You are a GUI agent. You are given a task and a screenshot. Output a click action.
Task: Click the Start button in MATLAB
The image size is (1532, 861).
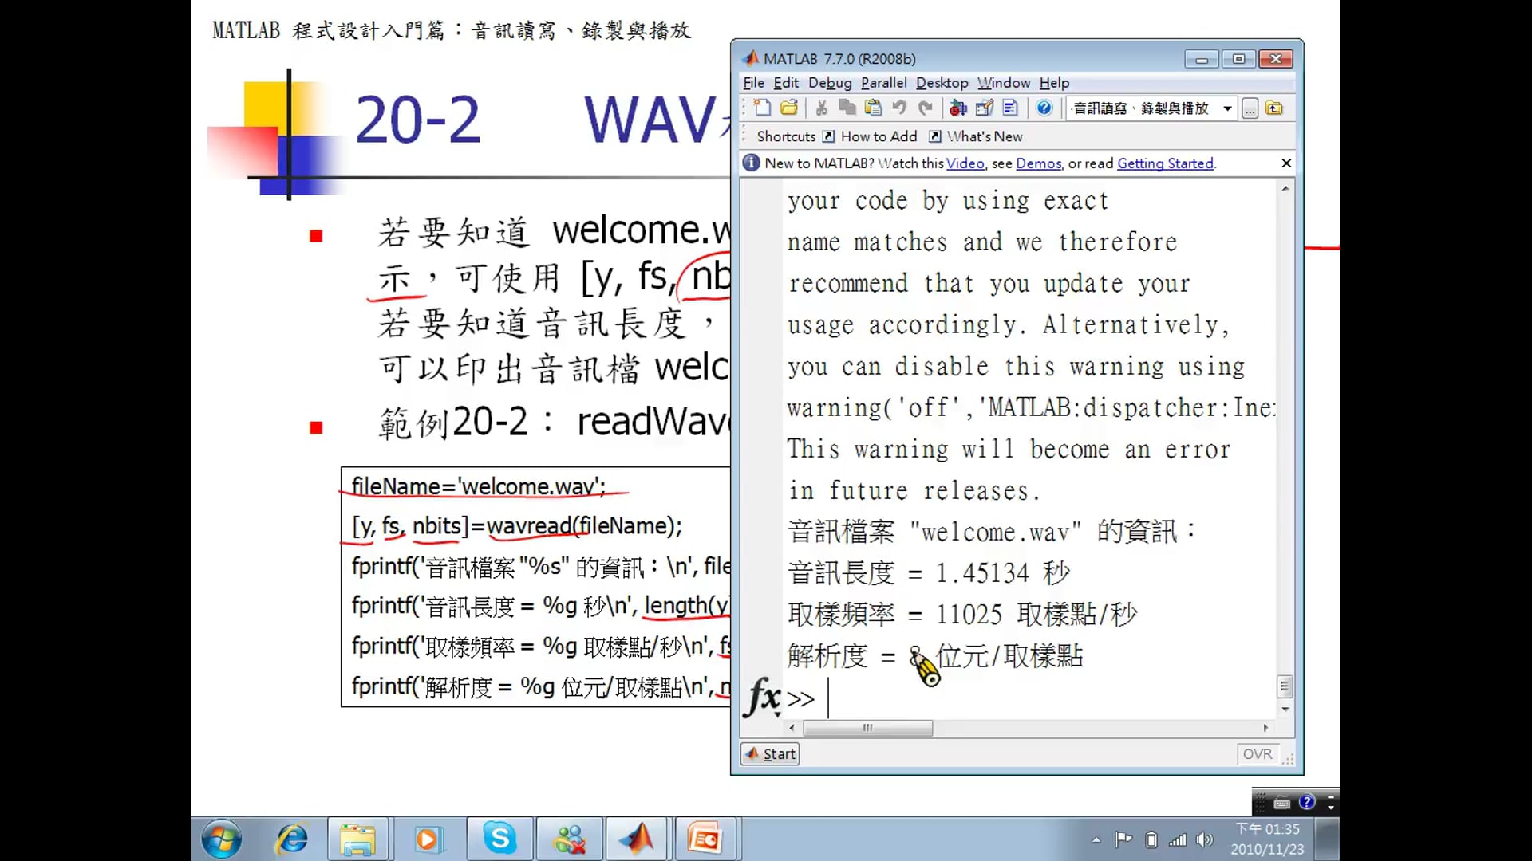click(x=769, y=753)
